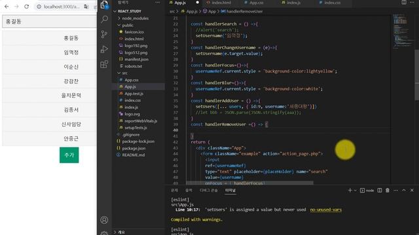Open App.css in the src folder

132,80
